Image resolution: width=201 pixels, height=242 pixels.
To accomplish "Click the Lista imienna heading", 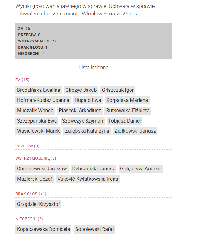I will tap(94, 68).
